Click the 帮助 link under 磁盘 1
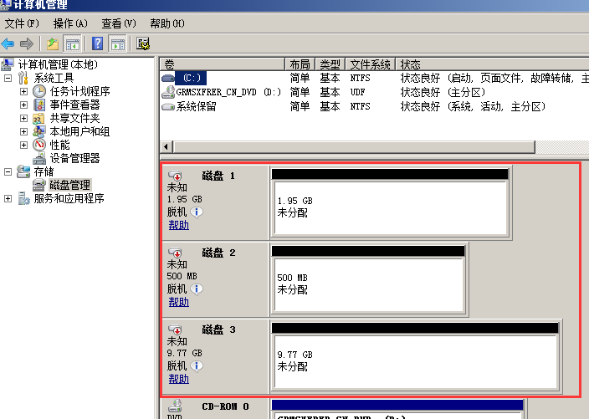The width and height of the screenshot is (589, 419). (179, 225)
